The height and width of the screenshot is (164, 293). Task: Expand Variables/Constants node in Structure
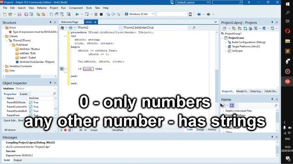(x=4, y=66)
